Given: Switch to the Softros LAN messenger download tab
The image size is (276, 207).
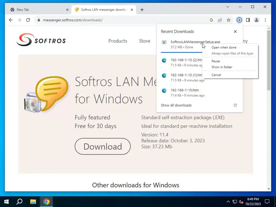Looking at the screenshot, I should (104, 10).
